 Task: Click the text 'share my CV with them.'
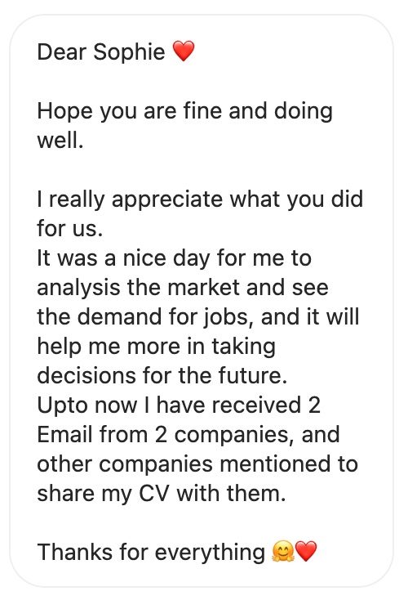click(162, 495)
